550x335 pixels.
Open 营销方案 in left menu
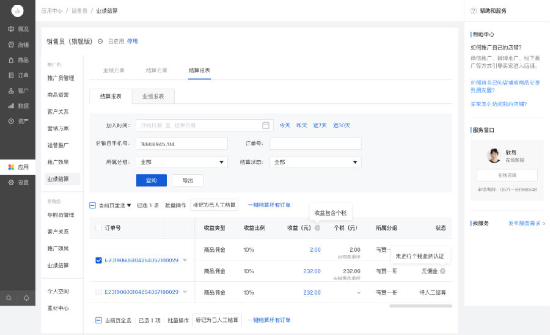coord(58,128)
